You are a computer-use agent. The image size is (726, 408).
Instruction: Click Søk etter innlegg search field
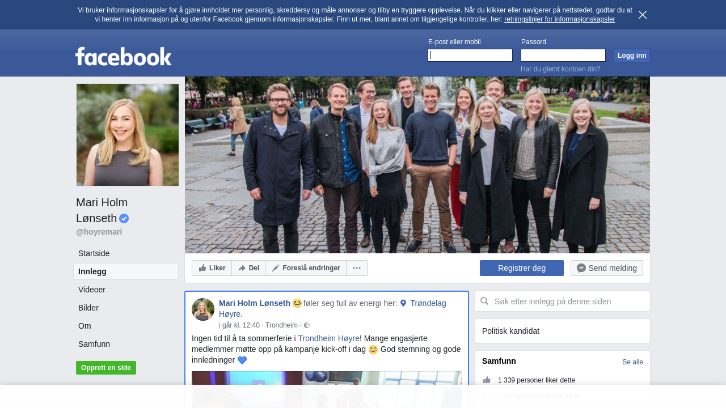(563, 301)
